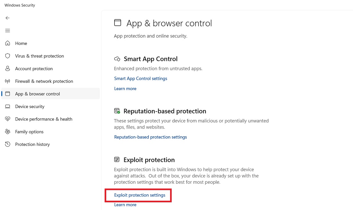353x210 pixels.
Task: Open Smart App Control settings
Action: [141, 79]
